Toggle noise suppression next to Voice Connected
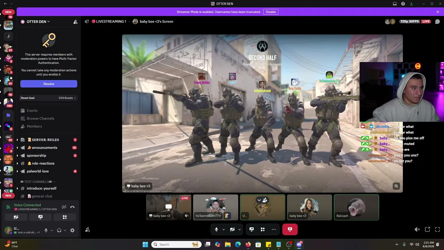 (x=64, y=207)
